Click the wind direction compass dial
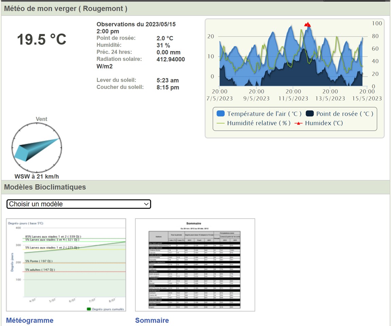This screenshot has height=326, width=391. point(37,148)
